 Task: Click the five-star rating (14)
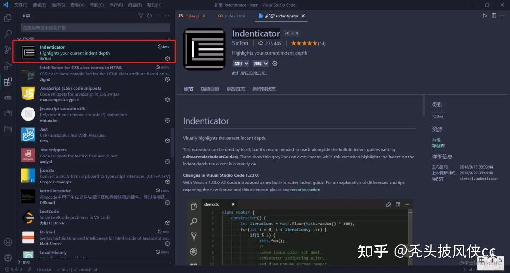308,43
